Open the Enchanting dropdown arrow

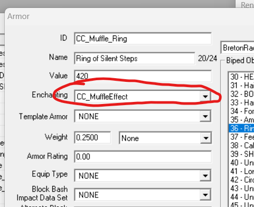pyautogui.click(x=205, y=97)
